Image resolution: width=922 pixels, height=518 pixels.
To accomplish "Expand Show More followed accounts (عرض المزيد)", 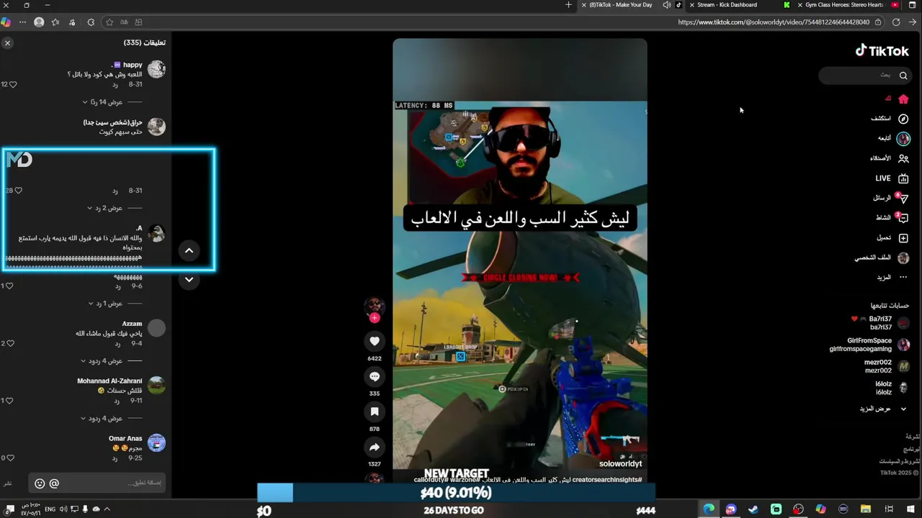I will [x=882, y=409].
